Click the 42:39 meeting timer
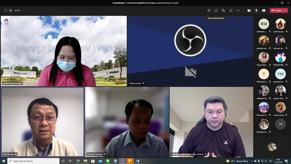The width and height of the screenshot is (291, 164). click(x=17, y=10)
